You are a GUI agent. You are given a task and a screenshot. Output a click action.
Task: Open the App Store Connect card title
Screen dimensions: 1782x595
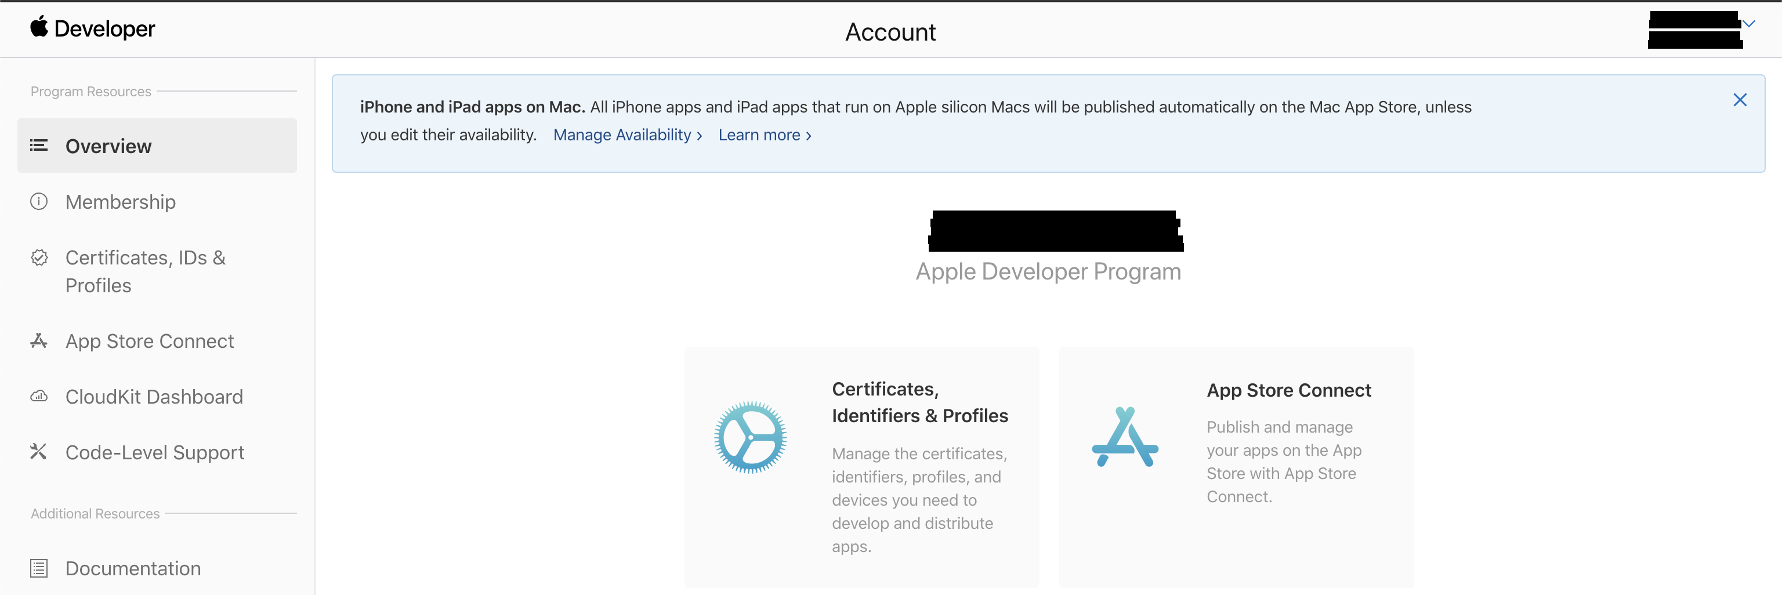click(x=1288, y=390)
